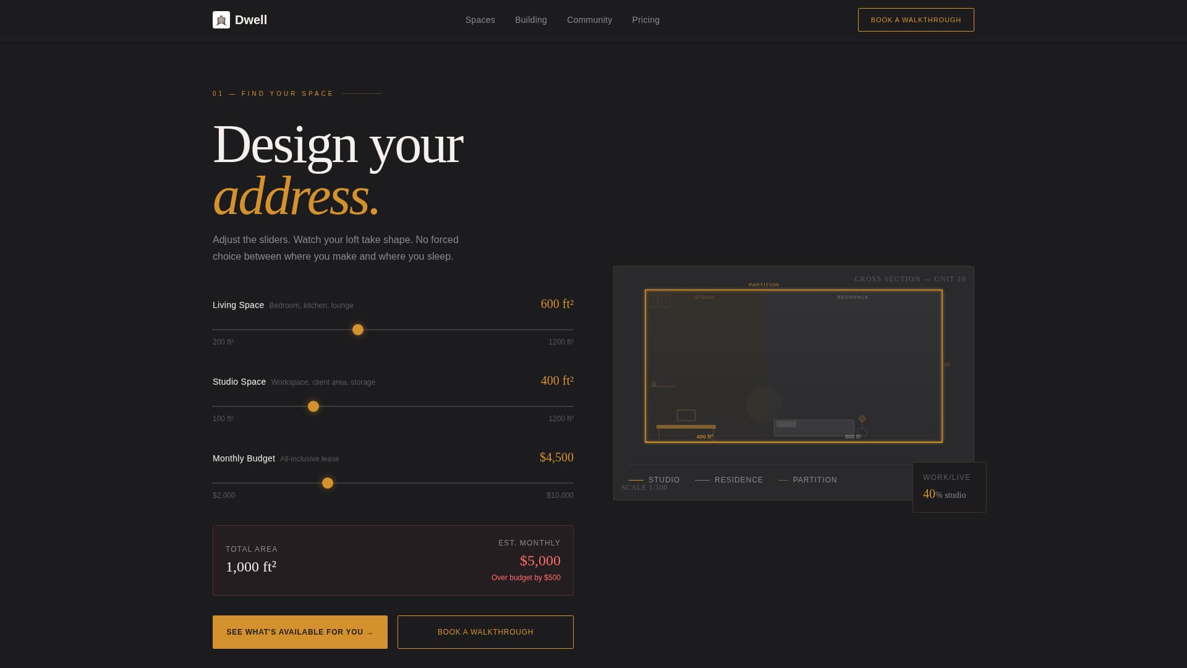Click the circular partition marker in plan

764,405
